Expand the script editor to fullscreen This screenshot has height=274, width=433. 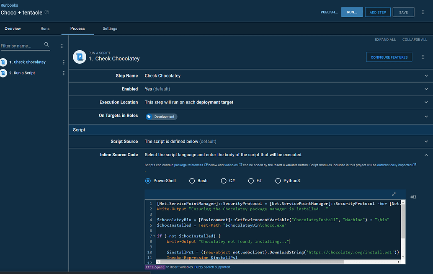point(394,194)
